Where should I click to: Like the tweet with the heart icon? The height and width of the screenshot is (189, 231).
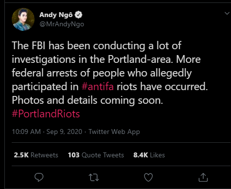pyautogui.click(x=149, y=177)
